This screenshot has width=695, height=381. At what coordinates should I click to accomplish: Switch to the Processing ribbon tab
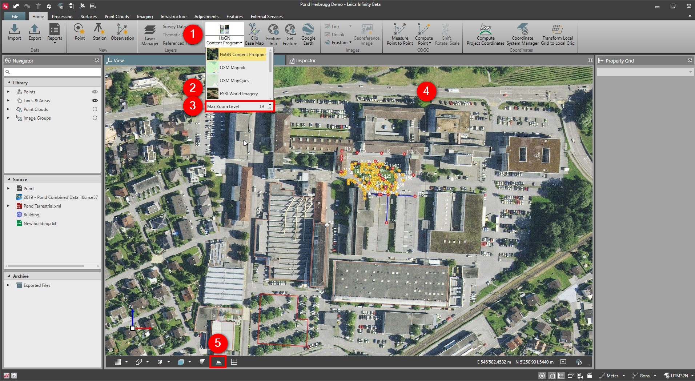pyautogui.click(x=62, y=16)
